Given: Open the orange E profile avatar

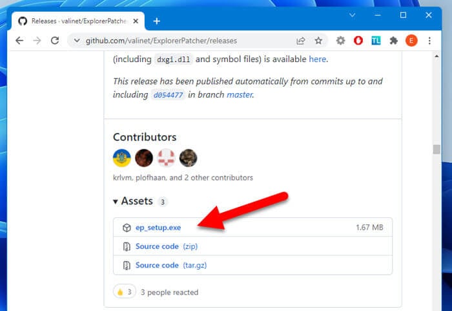Looking at the screenshot, I should (411, 41).
